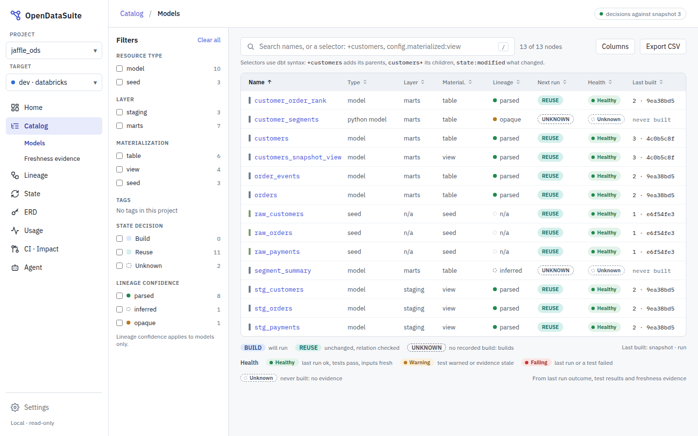The image size is (698, 436).
Task: Click the State refresh-arrows icon
Action: pyautogui.click(x=15, y=194)
